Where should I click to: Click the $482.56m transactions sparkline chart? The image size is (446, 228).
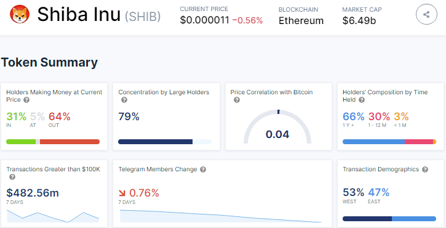pyautogui.click(x=53, y=216)
